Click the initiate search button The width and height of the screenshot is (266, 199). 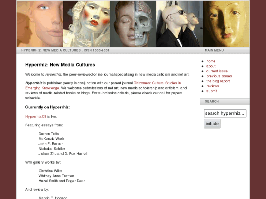point(212,124)
